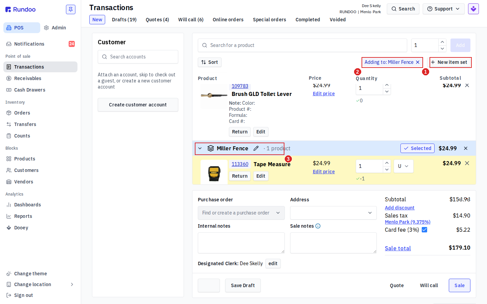Open Dooey in the sidebar

point(41,228)
